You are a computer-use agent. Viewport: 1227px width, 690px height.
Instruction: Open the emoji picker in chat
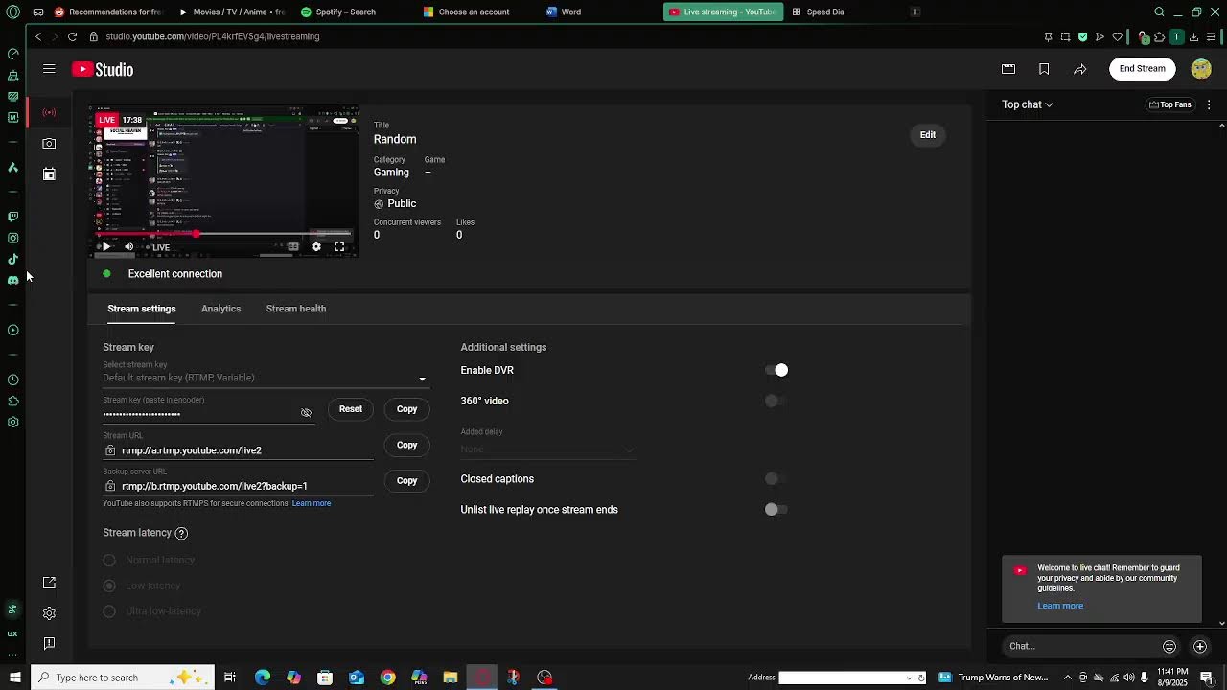coord(1169,646)
